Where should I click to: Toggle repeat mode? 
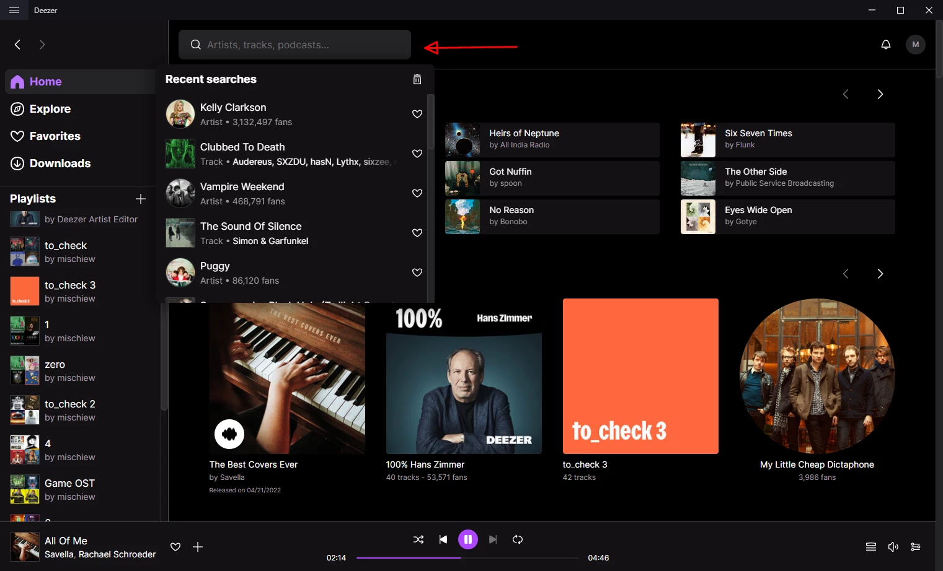pyautogui.click(x=518, y=539)
